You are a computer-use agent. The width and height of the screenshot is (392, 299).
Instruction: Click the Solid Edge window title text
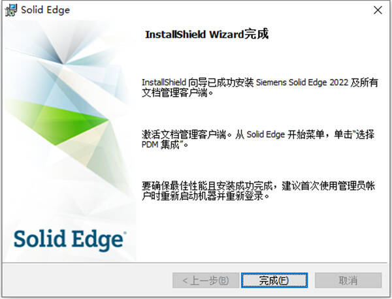pyautogui.click(x=46, y=10)
